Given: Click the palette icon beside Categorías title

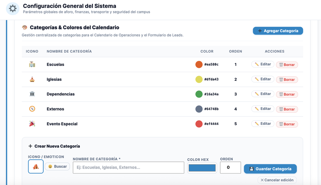Looking at the screenshot, I should (24, 27).
